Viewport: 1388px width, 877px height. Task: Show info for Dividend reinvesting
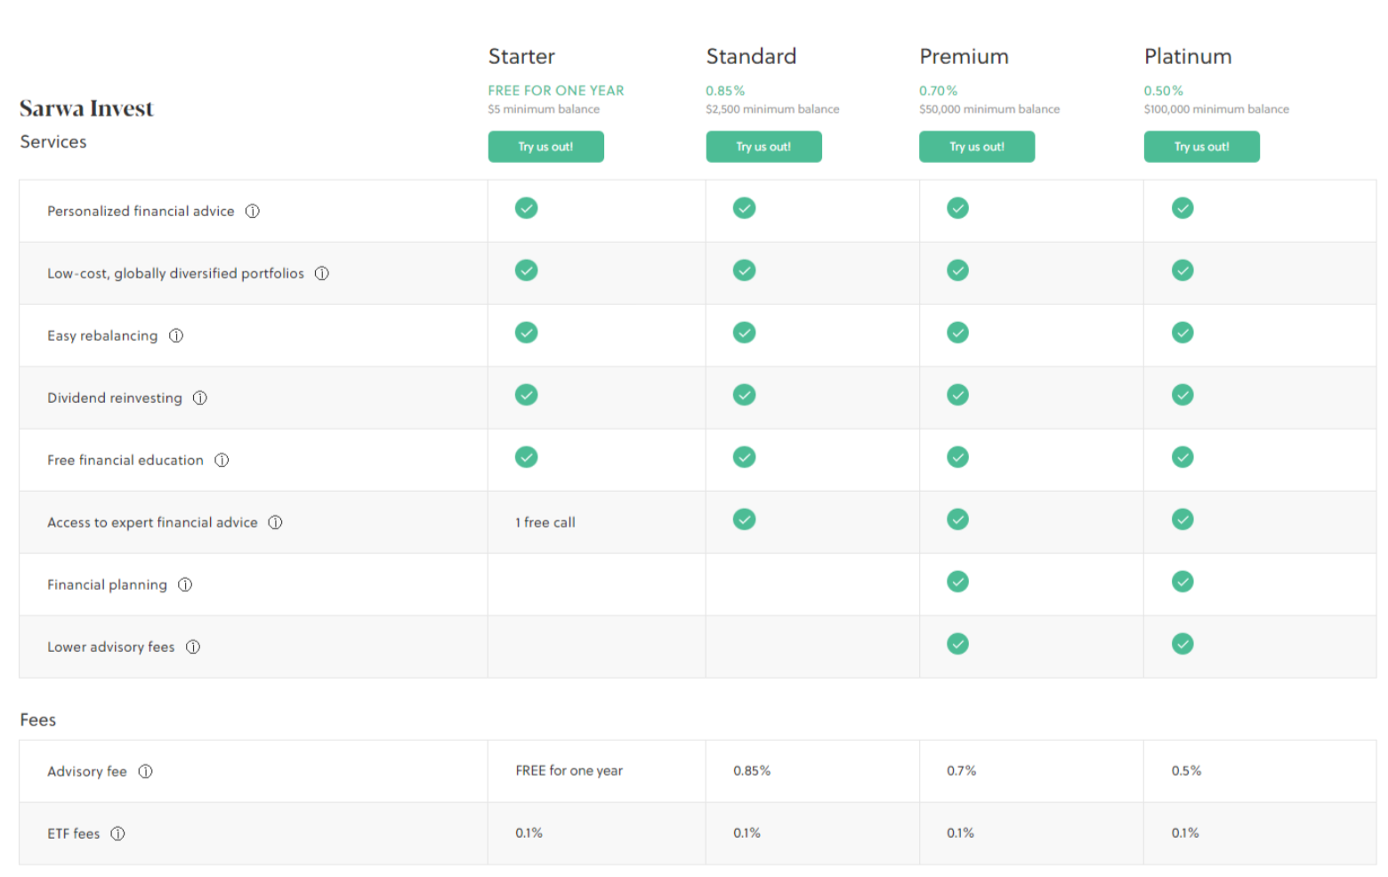200,398
